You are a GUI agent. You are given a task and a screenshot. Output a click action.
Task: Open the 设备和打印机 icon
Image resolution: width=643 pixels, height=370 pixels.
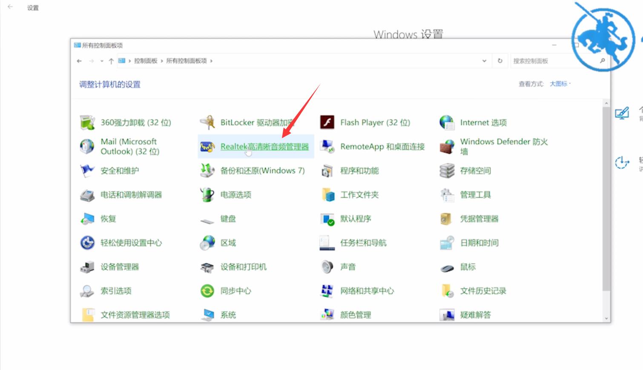[x=207, y=267]
